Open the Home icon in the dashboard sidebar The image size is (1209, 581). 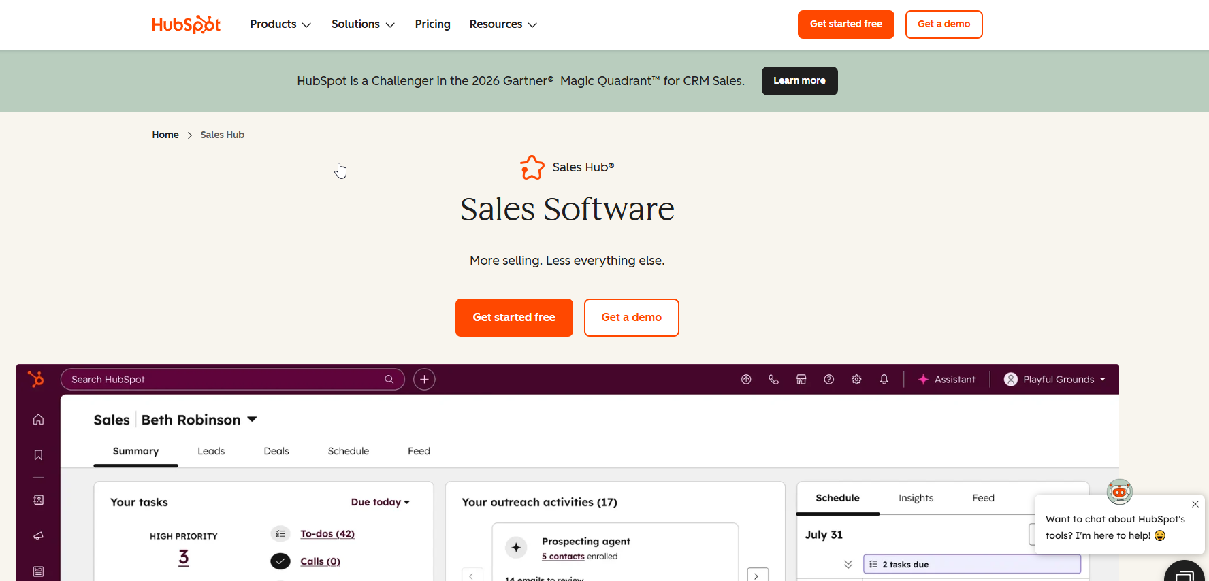38,419
